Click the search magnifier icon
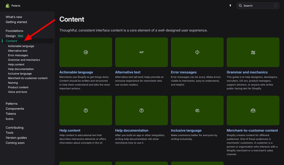This screenshot has height=165, width=284. 241,6
